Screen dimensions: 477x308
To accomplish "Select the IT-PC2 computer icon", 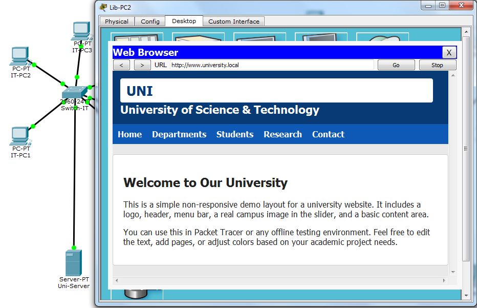I will (20, 56).
